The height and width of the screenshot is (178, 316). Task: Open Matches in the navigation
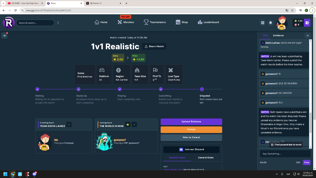pyautogui.click(x=126, y=22)
